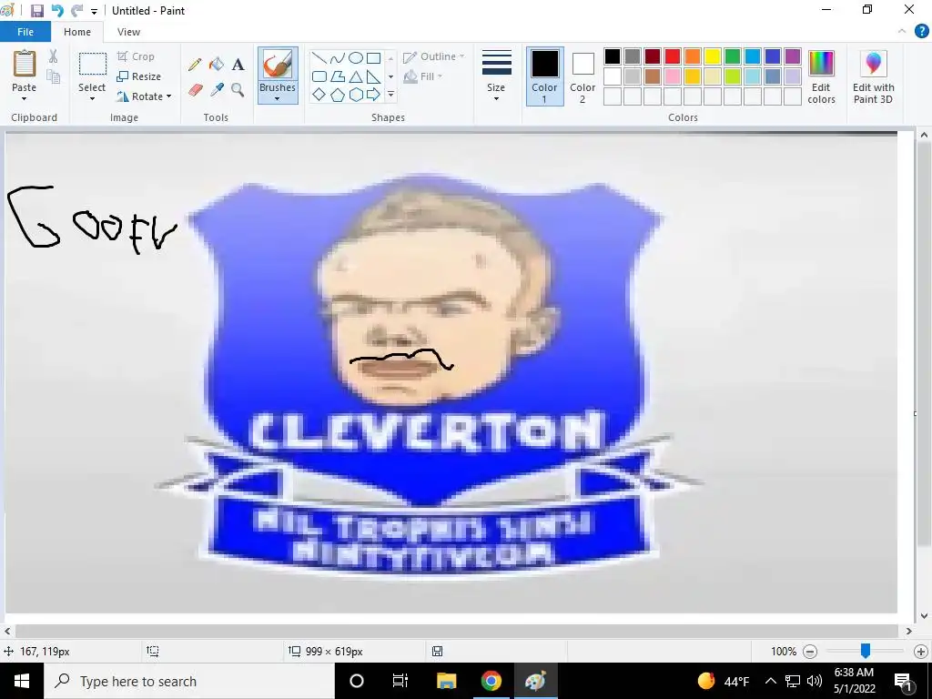Choose the Triangle shape
Screen dimensions: 932x699
tap(356, 76)
